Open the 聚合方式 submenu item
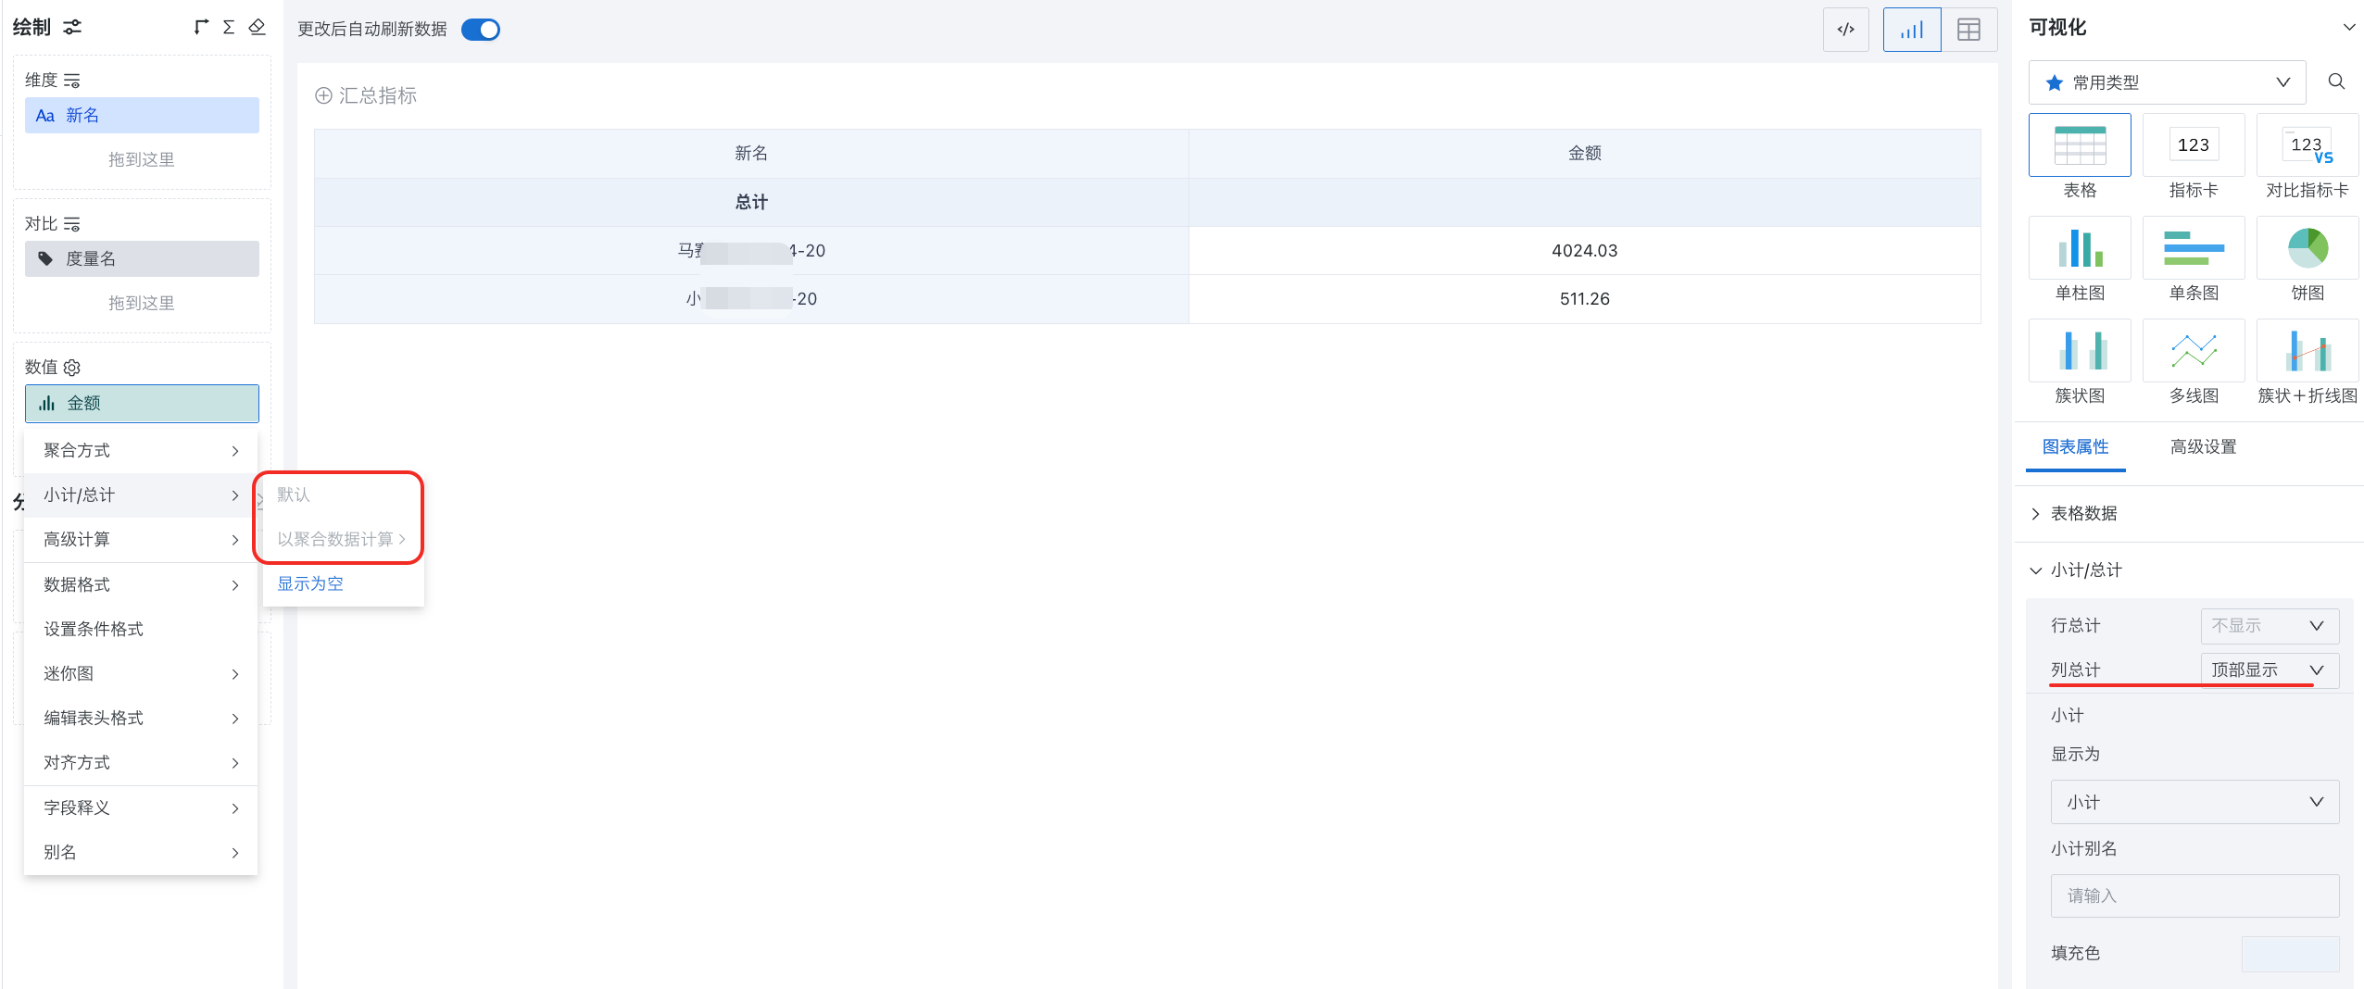Image resolution: width=2364 pixels, height=989 pixels. pos(141,451)
